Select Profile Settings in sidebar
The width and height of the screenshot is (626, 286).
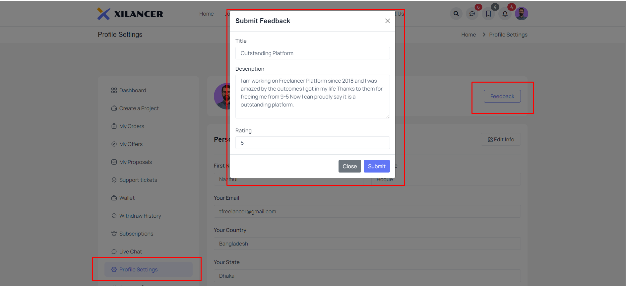click(x=149, y=269)
